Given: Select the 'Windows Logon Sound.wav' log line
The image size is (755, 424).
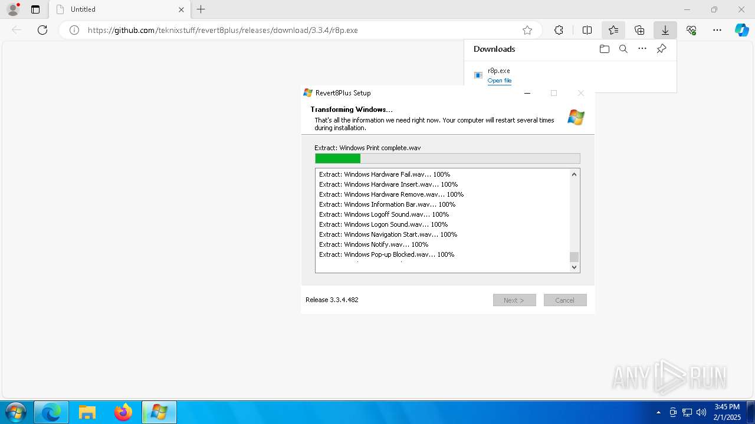Looking at the screenshot, I should coord(383,224).
